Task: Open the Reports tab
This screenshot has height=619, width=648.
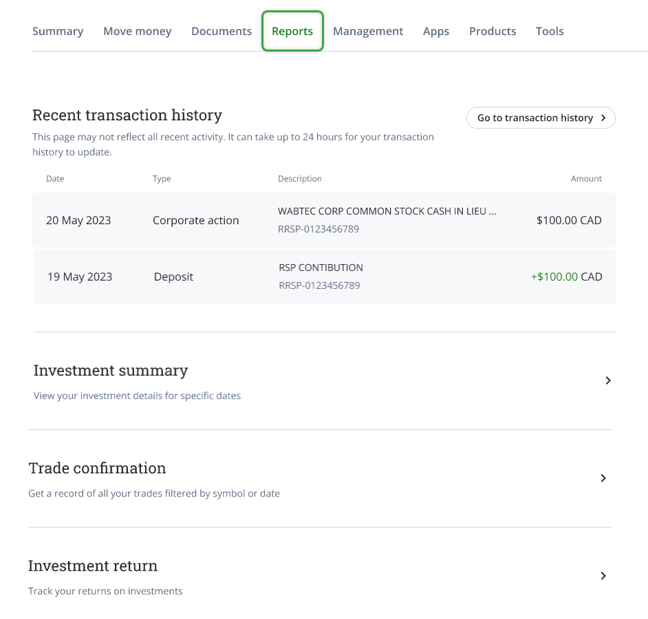Action: pyautogui.click(x=292, y=31)
